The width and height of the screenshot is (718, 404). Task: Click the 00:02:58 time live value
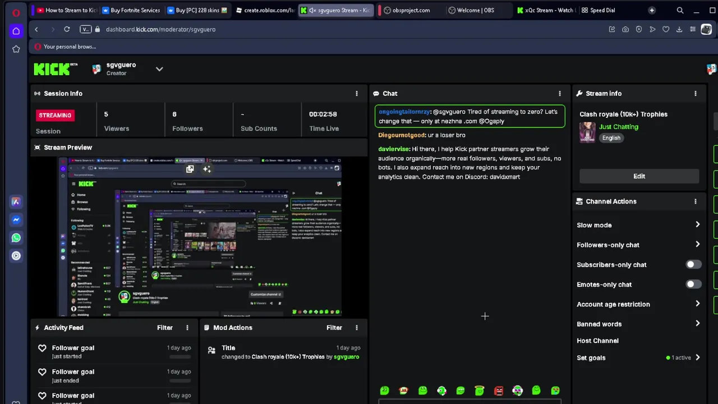pos(323,114)
